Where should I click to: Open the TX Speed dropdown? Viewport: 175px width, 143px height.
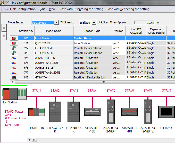click(94, 23)
